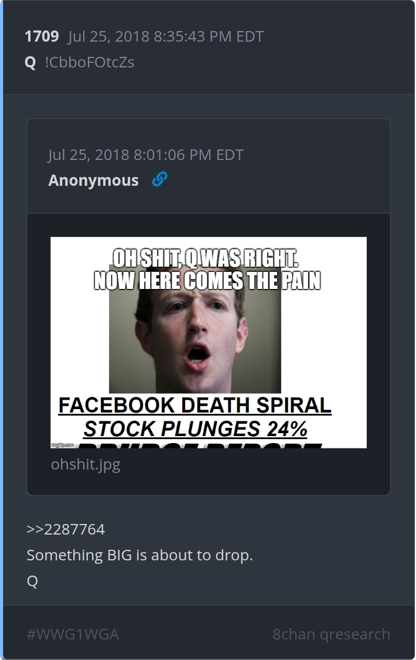416x660 pixels.
Task: Click the imgflip.com watermark on the image
Action: point(63,445)
